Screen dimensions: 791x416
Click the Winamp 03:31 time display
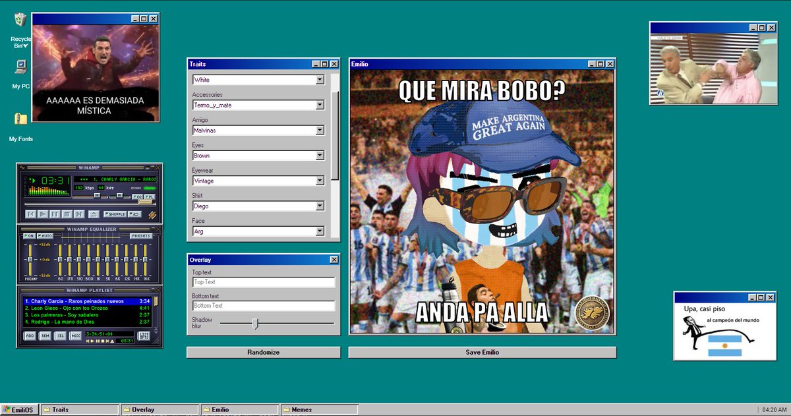click(55, 181)
